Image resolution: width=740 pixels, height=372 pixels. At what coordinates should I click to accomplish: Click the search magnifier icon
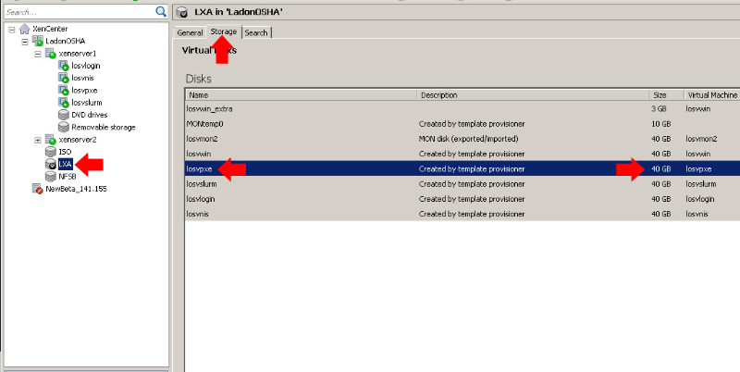pyautogui.click(x=161, y=12)
